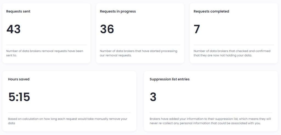
Task: Click the divider line in Requests sent card
Action: coord(46,45)
